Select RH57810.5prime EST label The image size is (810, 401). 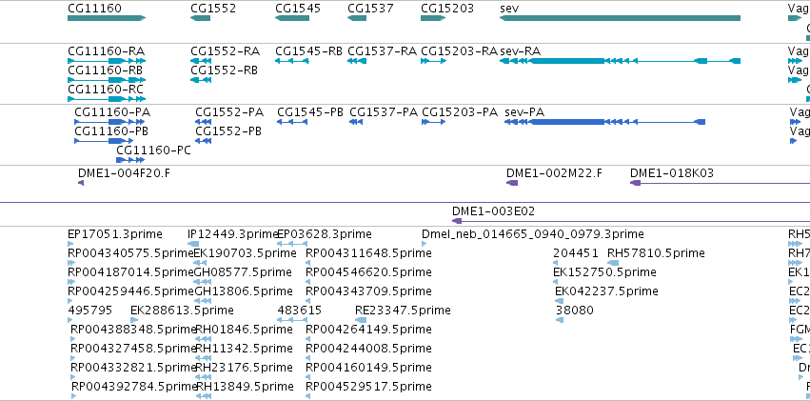pos(656,253)
